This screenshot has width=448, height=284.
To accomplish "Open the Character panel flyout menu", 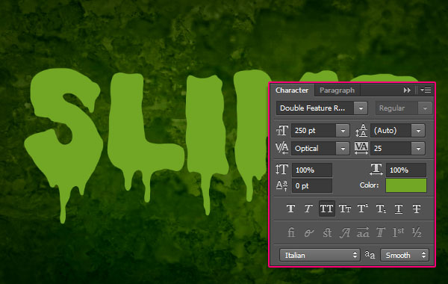I will tap(426, 90).
